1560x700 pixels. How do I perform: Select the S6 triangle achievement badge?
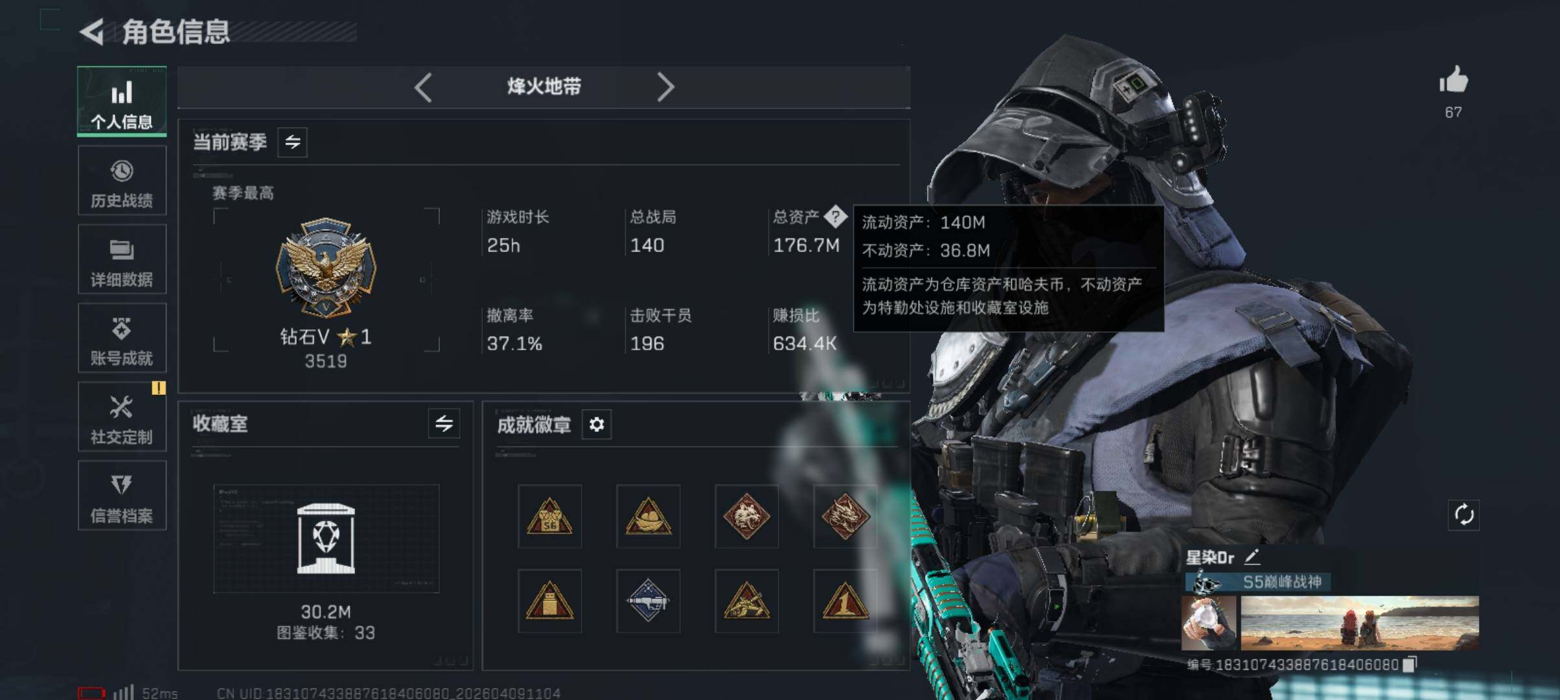pos(549,516)
